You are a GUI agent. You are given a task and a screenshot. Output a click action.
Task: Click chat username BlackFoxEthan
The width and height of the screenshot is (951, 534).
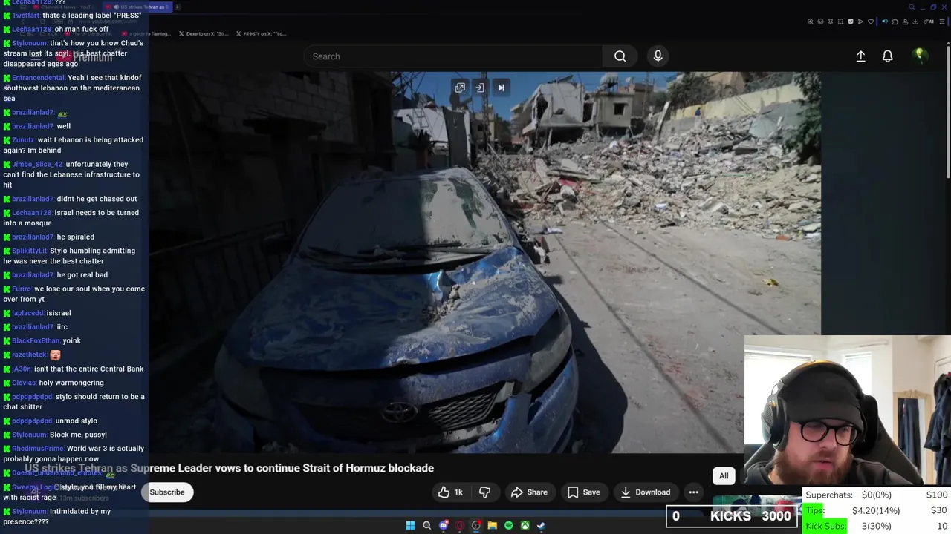pos(36,341)
